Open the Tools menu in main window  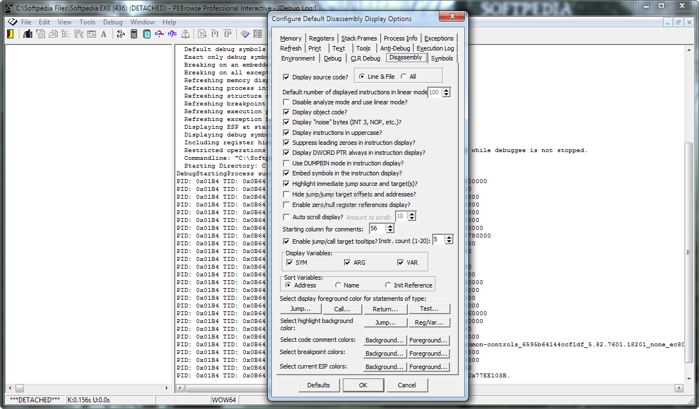coord(87,22)
